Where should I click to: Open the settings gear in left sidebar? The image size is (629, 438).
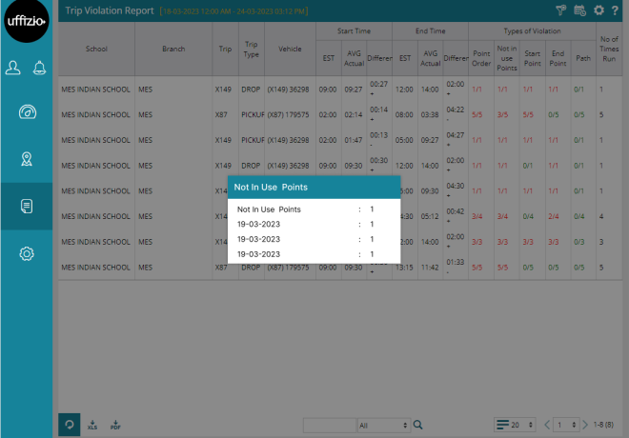pyautogui.click(x=27, y=253)
